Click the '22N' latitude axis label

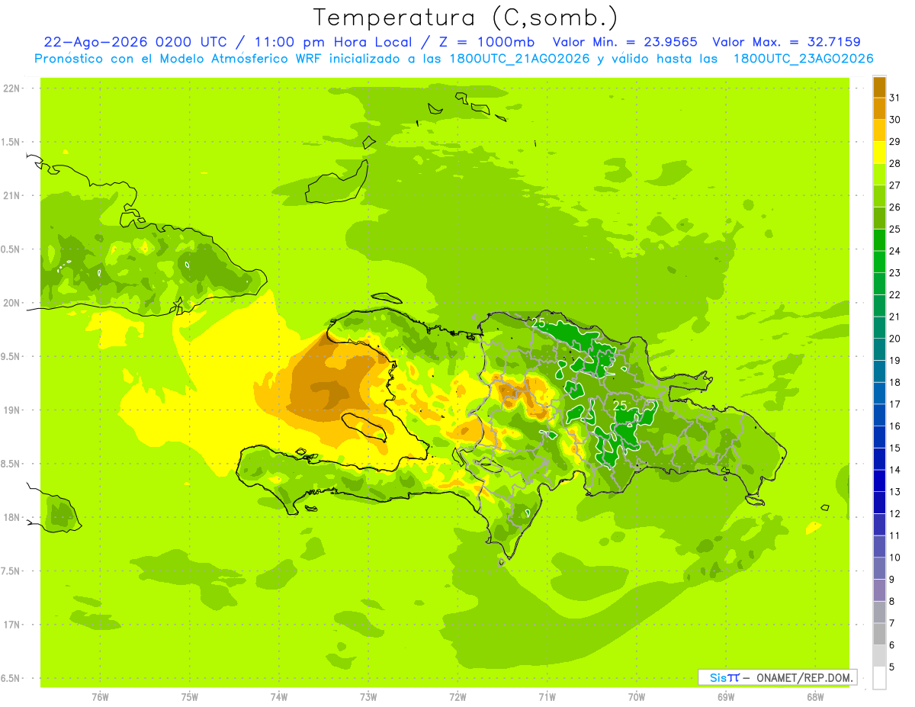(11, 88)
